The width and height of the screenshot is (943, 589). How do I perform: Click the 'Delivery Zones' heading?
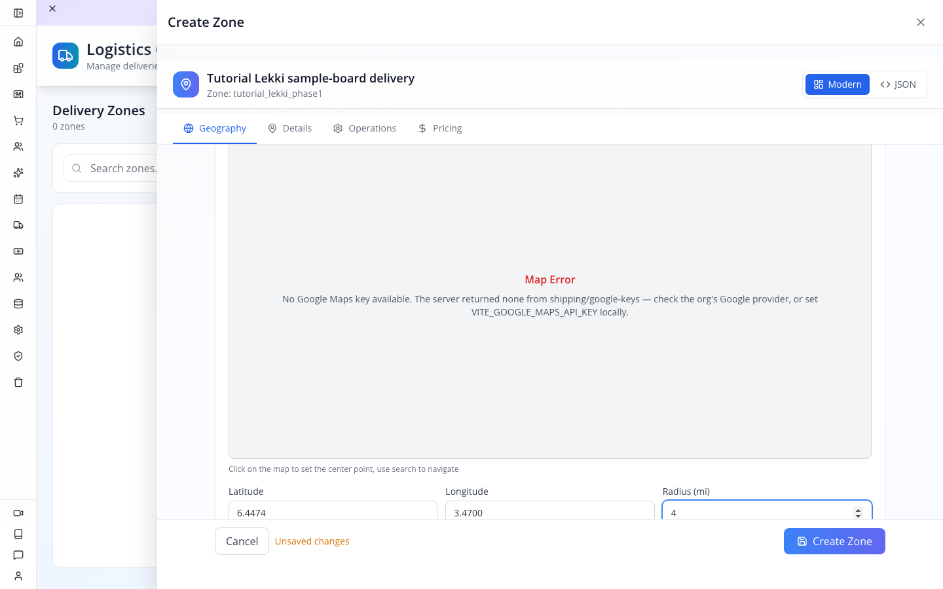point(99,111)
